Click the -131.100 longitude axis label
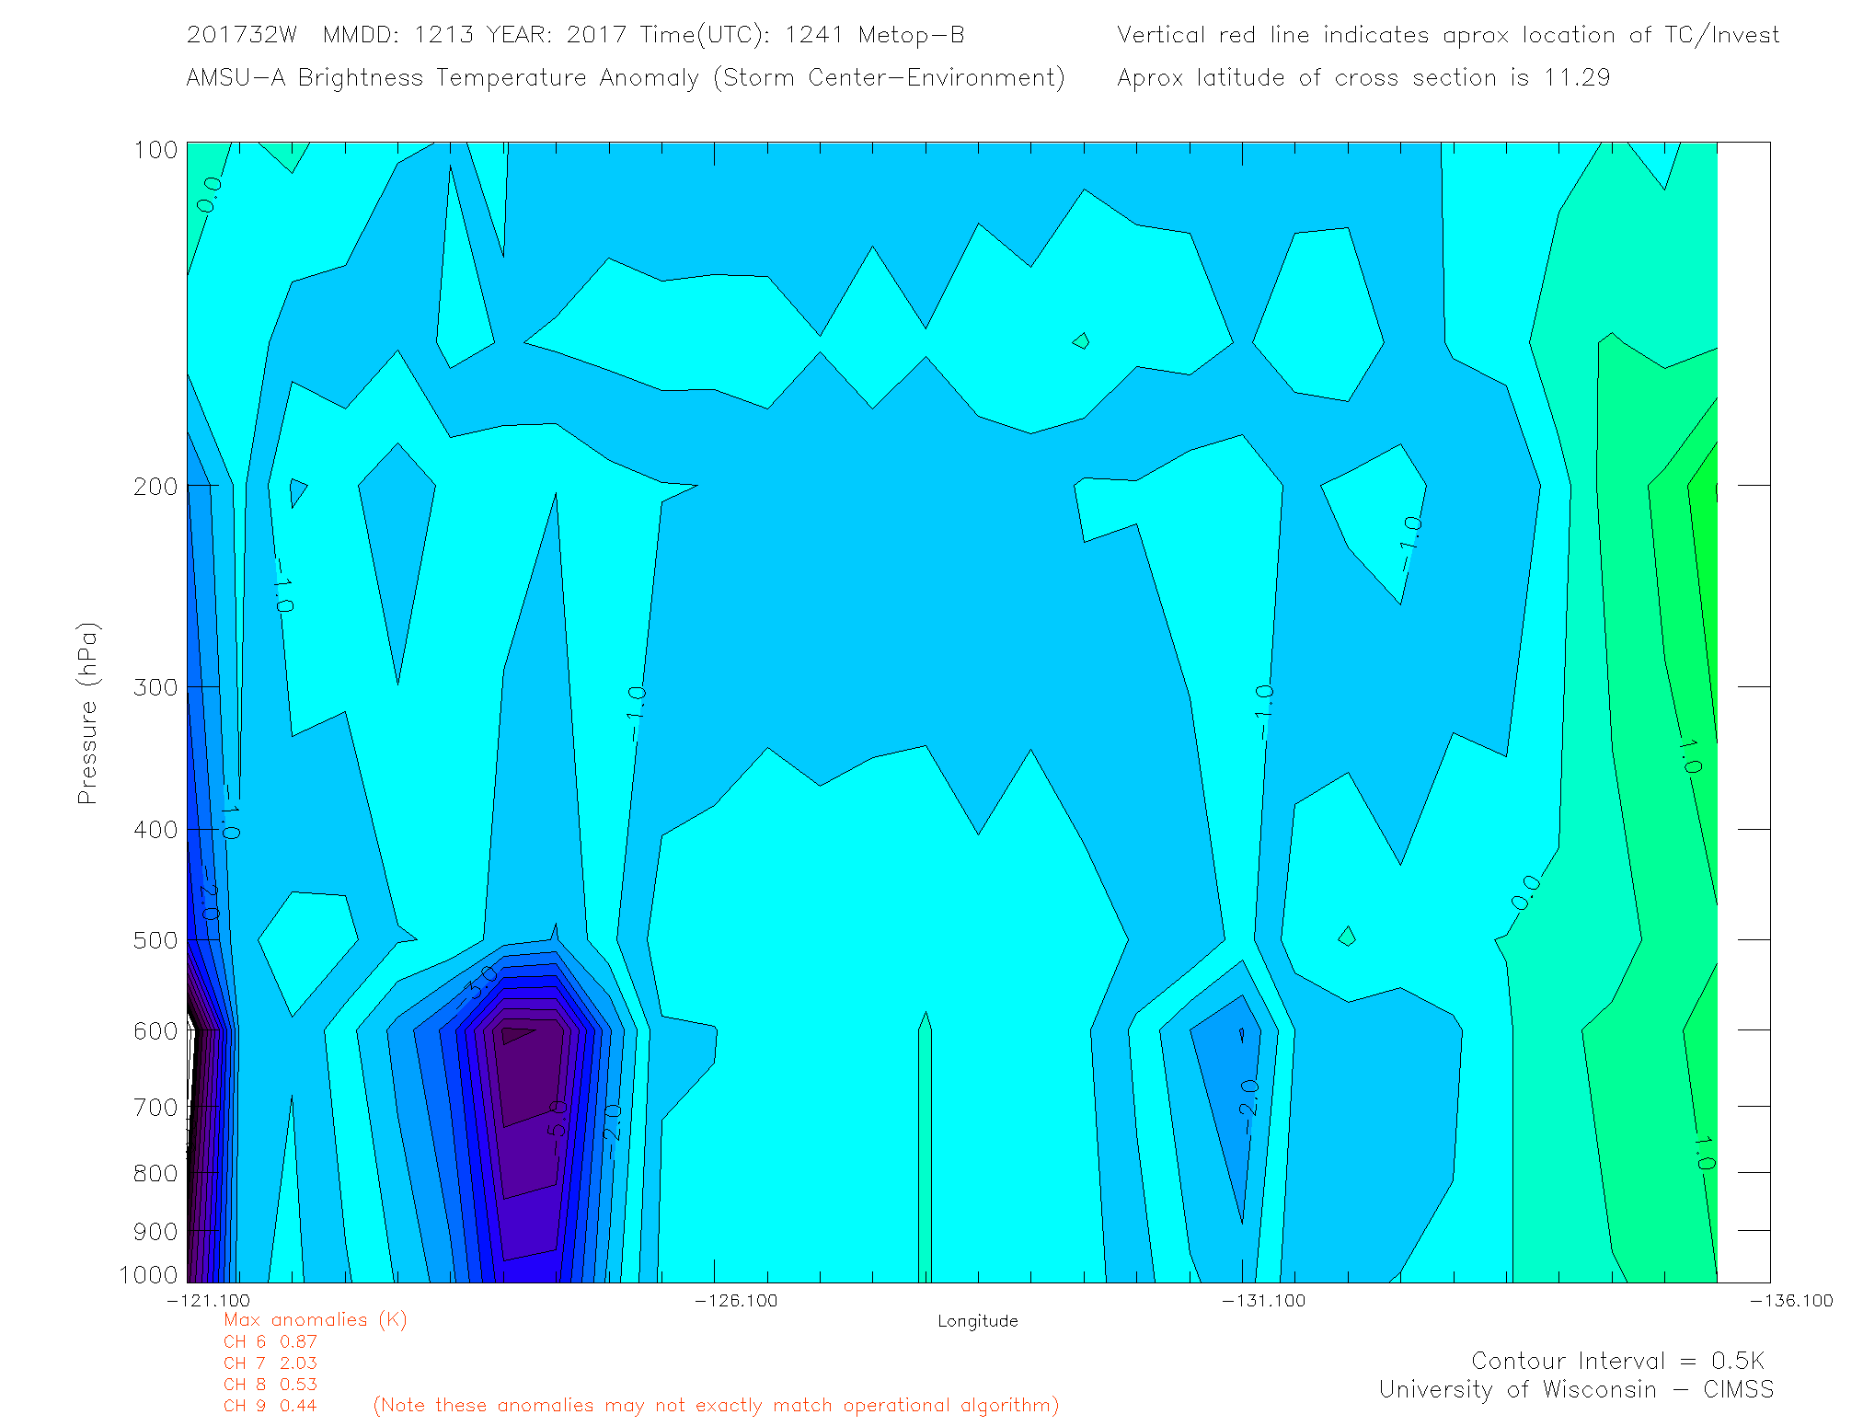Screen dimensions: 1863x1426 click(x=1263, y=1300)
